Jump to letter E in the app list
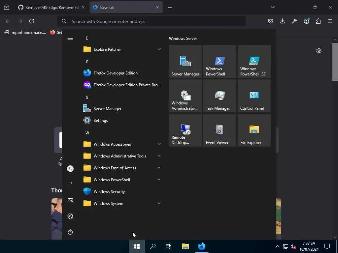338x253 pixels. click(x=87, y=38)
